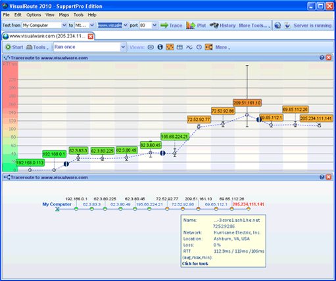The height and width of the screenshot is (281, 336).
Task: Click the Start play button
Action: pos(14,47)
